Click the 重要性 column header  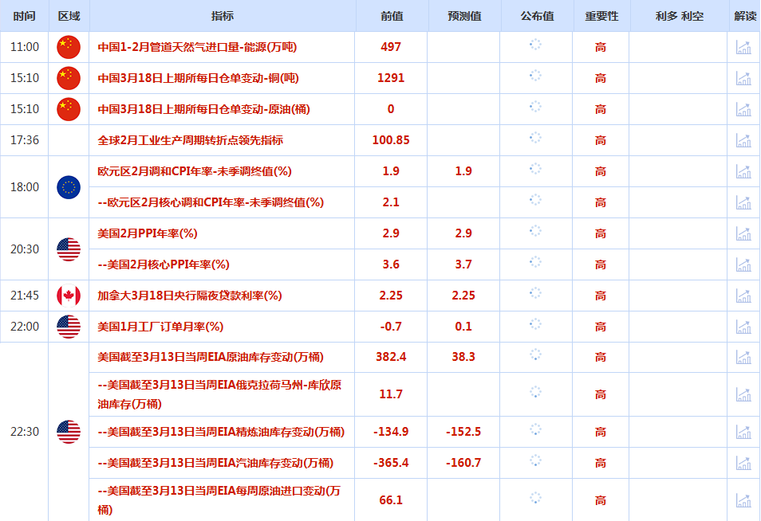(601, 16)
